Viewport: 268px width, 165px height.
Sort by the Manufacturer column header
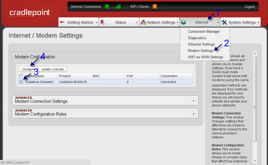pos(40,76)
